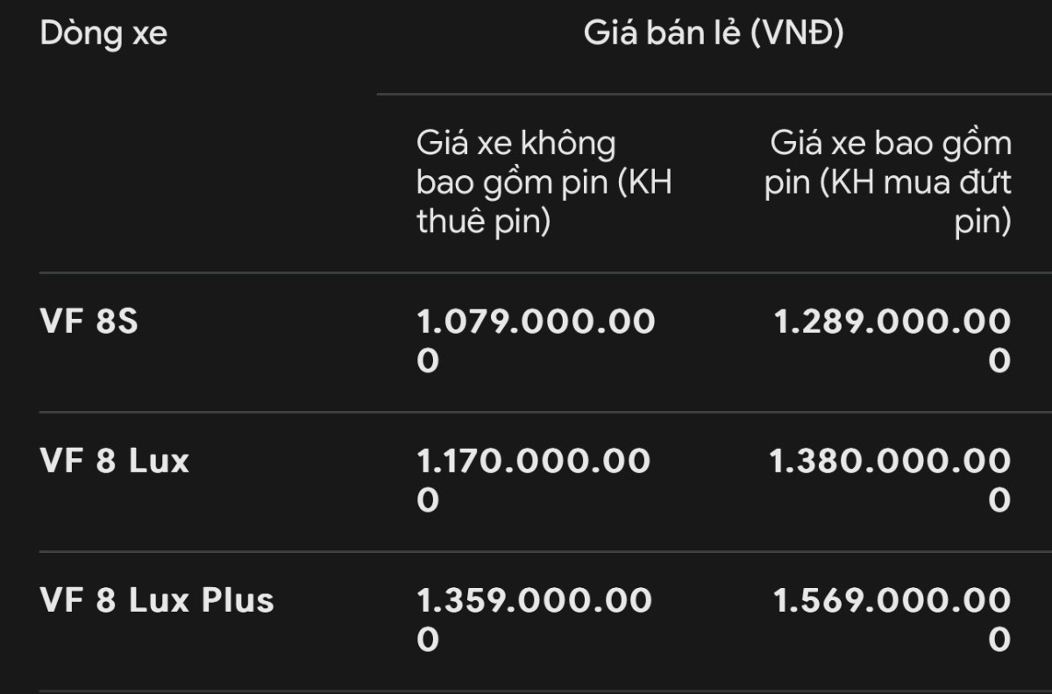Click the VF 8 Lux Plus model name
The width and height of the screenshot is (1052, 694).
[x=158, y=600]
